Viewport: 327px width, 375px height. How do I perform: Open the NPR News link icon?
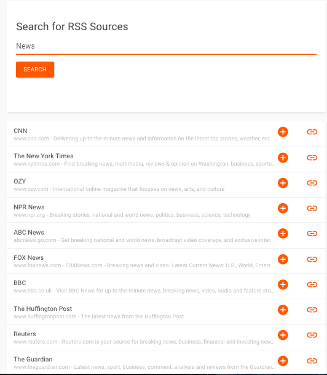click(x=312, y=208)
